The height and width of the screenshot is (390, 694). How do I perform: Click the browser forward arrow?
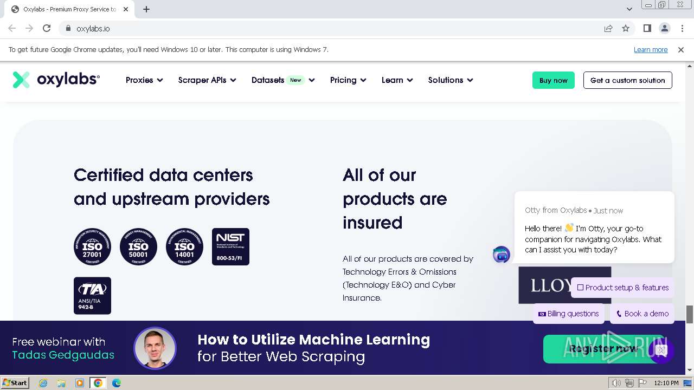pyautogui.click(x=29, y=28)
